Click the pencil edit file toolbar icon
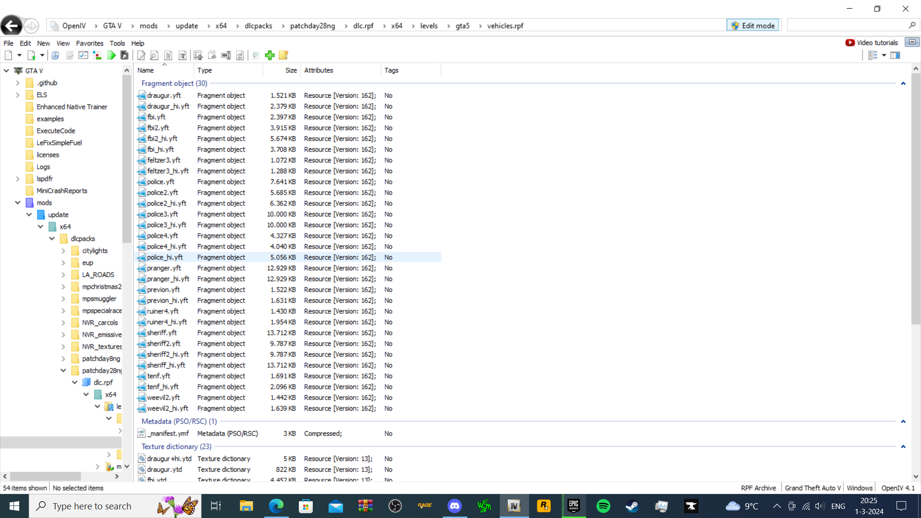Image resolution: width=921 pixels, height=518 pixels. [141, 55]
